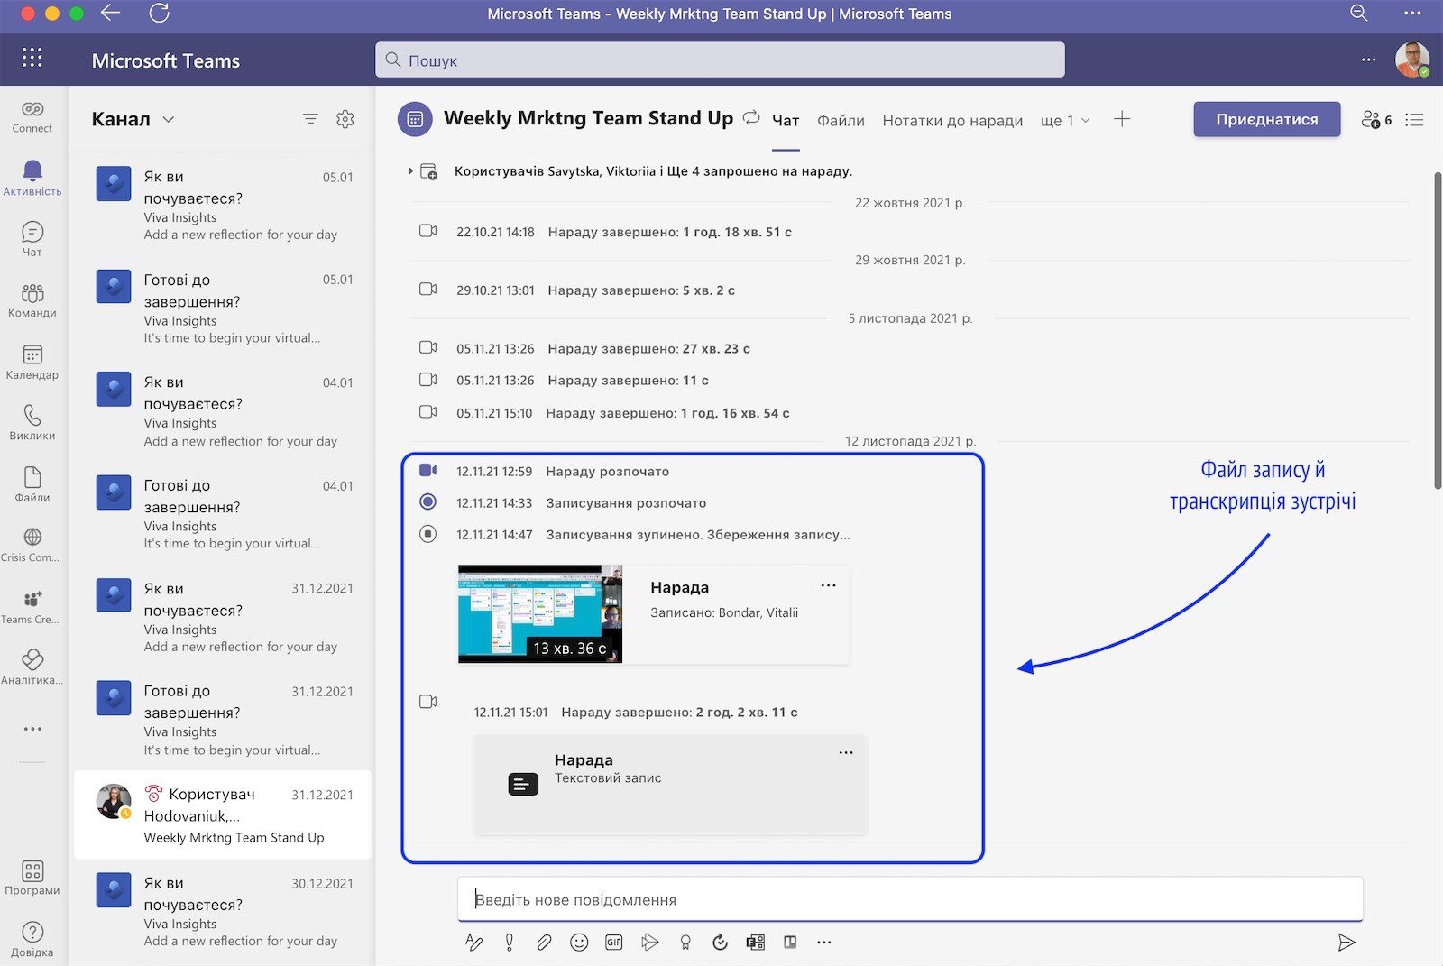Open Виклики in the left sidebar

pyautogui.click(x=32, y=423)
